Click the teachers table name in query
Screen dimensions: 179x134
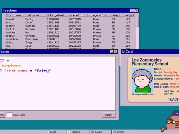click(x=11, y=66)
